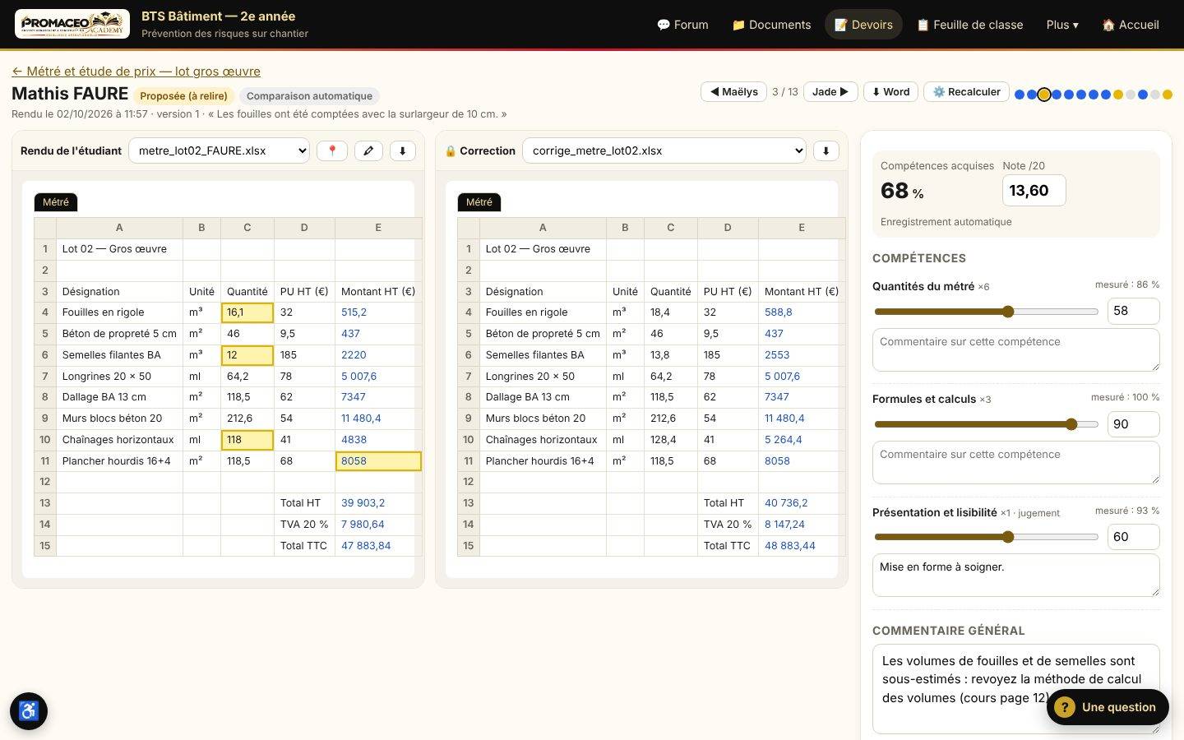Go to previous student Maëlys
The height and width of the screenshot is (740, 1184).
(733, 91)
